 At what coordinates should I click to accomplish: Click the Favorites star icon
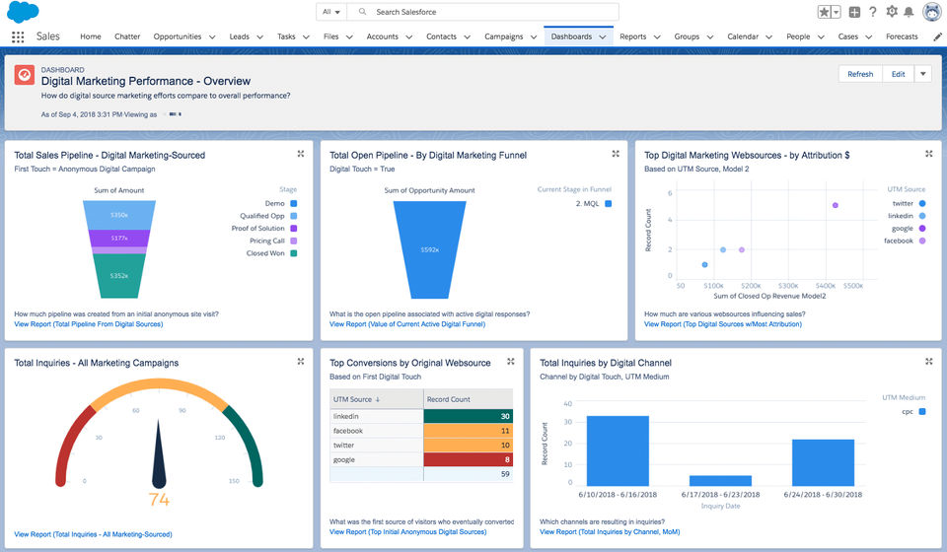pyautogui.click(x=824, y=12)
